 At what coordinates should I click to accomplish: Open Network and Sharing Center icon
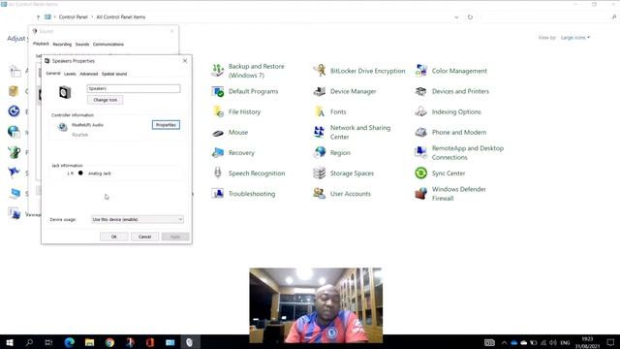coord(319,132)
